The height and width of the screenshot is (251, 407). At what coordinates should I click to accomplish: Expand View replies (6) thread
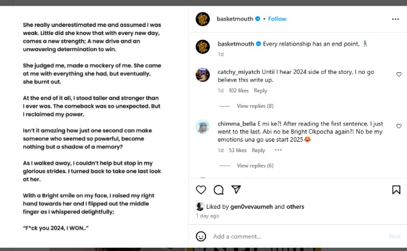point(255,166)
